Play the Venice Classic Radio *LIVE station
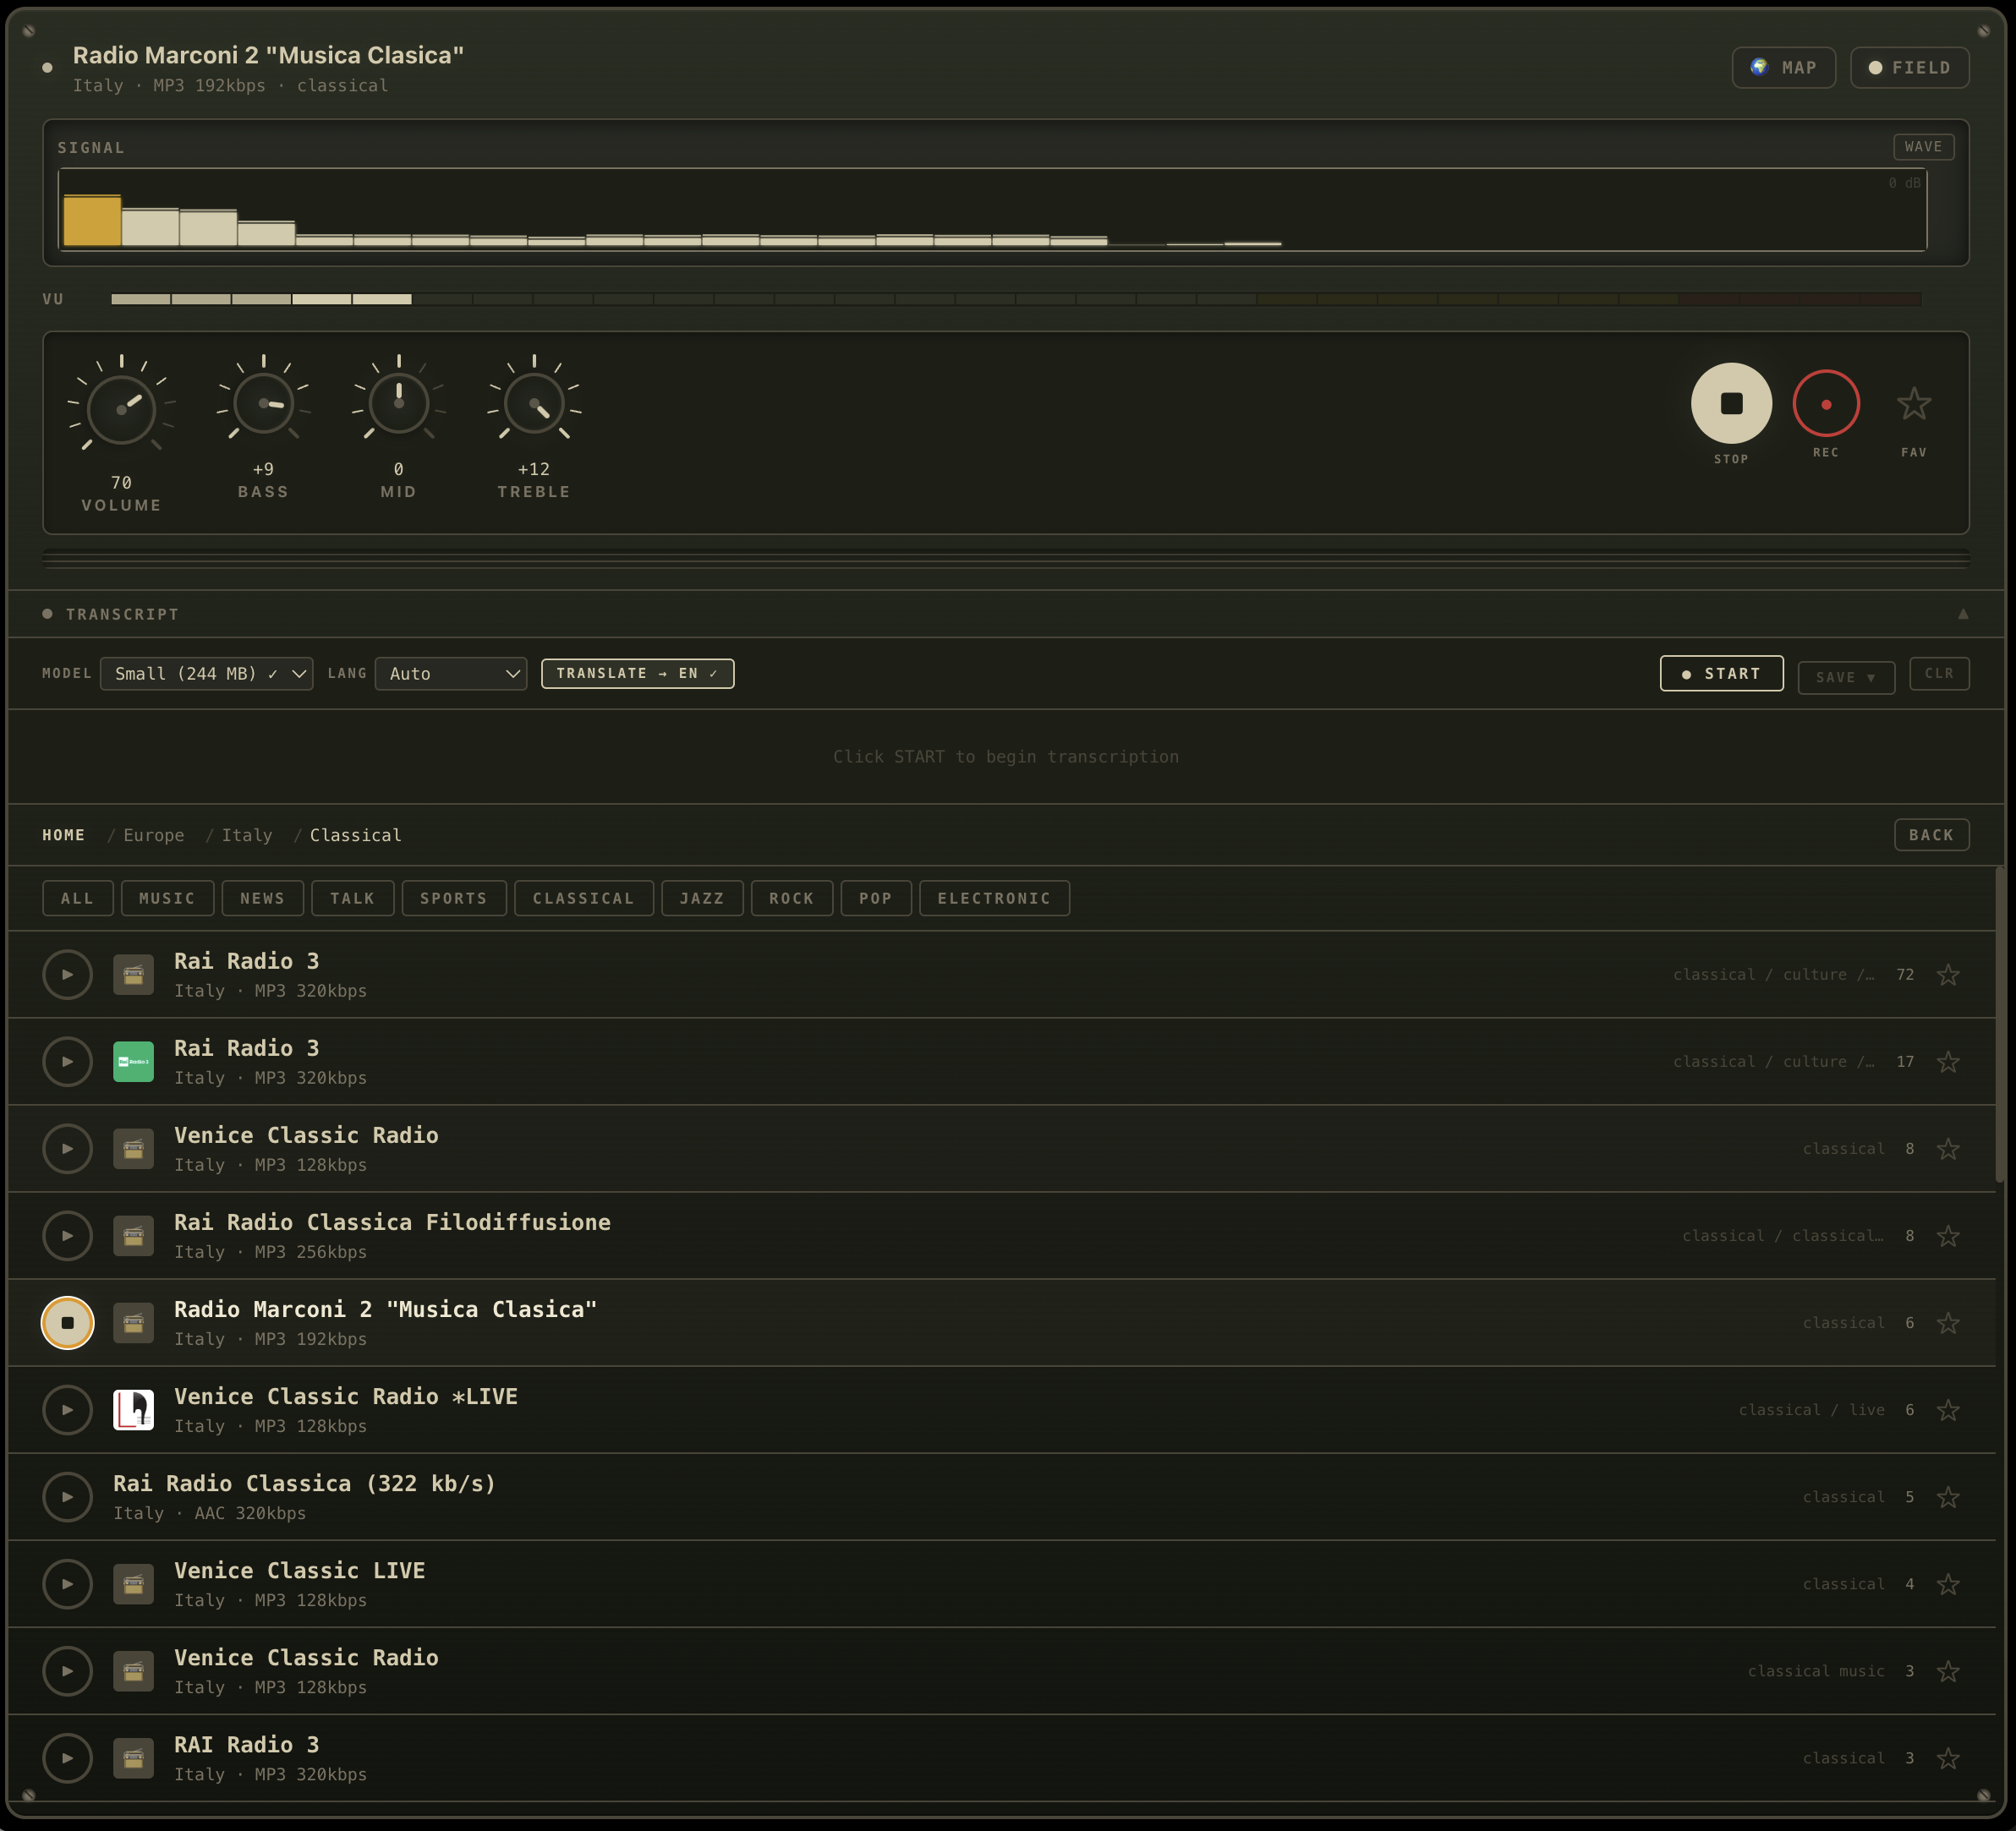 point(68,1409)
